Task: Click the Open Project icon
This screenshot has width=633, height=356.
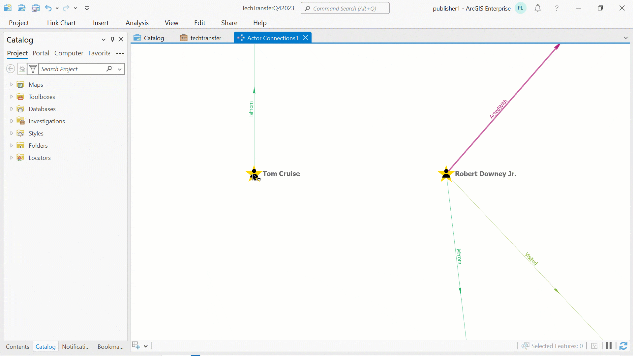Action: click(x=21, y=8)
